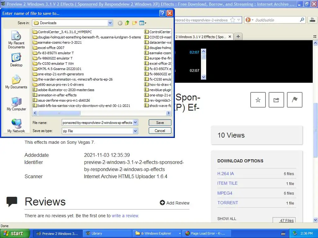Click the DuckDuckGo search input field
318x238 pixels.
tap(276, 20)
